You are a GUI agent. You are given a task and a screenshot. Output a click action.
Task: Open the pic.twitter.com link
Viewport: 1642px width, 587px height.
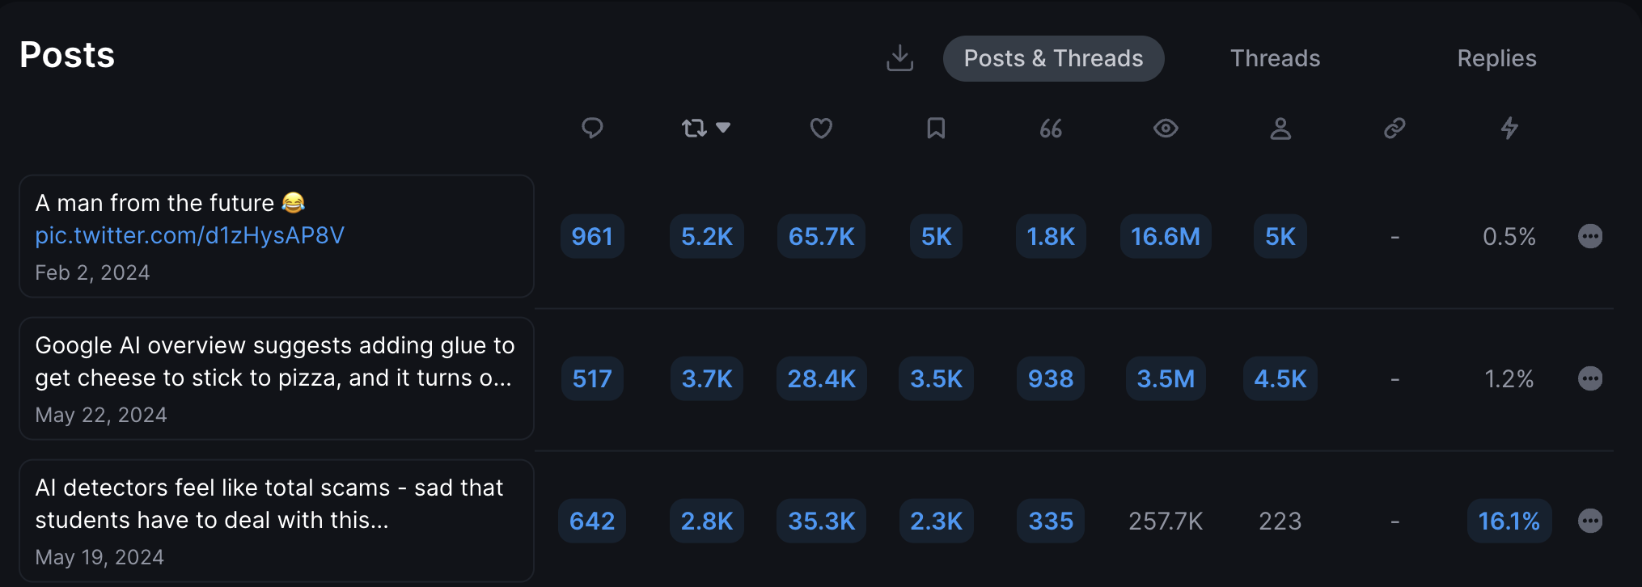tap(189, 235)
